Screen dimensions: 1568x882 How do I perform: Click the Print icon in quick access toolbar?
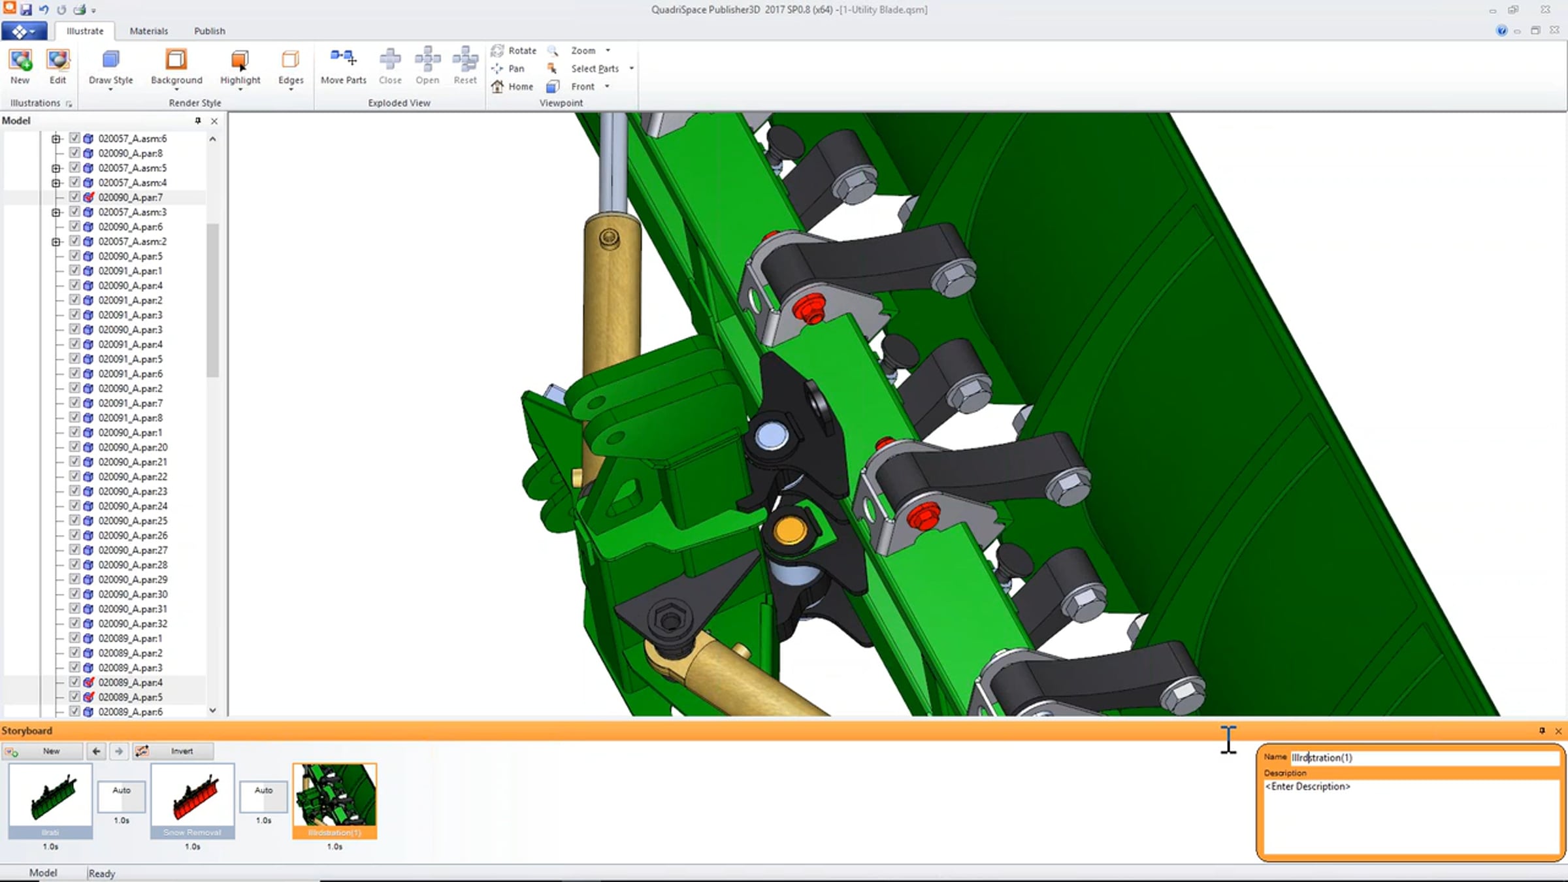point(80,10)
